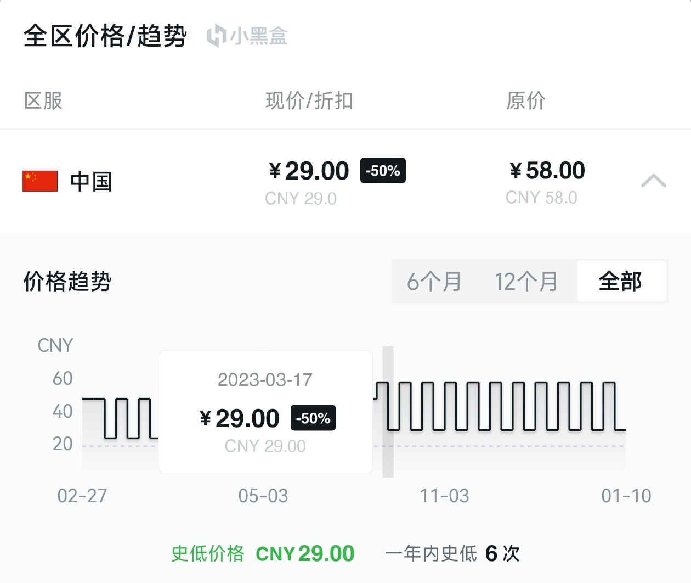Click the 现价/折扣 column header
This screenshot has width=691, height=583.
(x=309, y=101)
